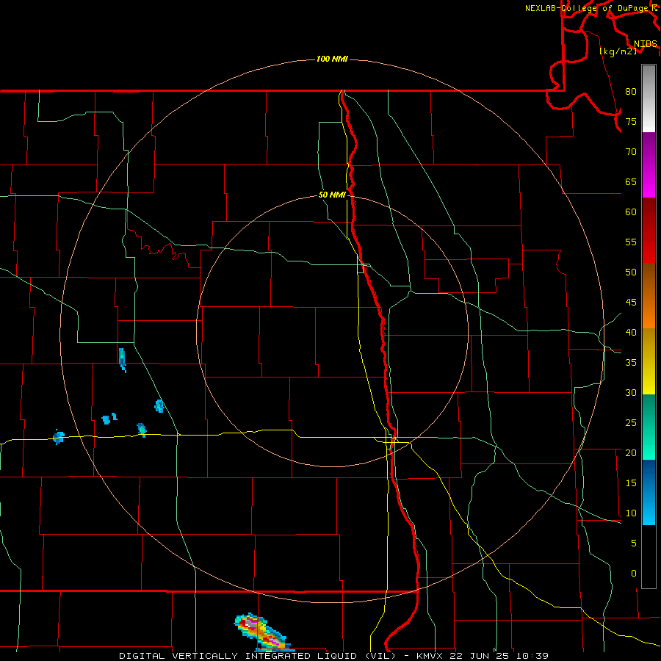Click the tall narrow blue-green radar echo
Viewport: 661px width, 661px height.
(122, 360)
